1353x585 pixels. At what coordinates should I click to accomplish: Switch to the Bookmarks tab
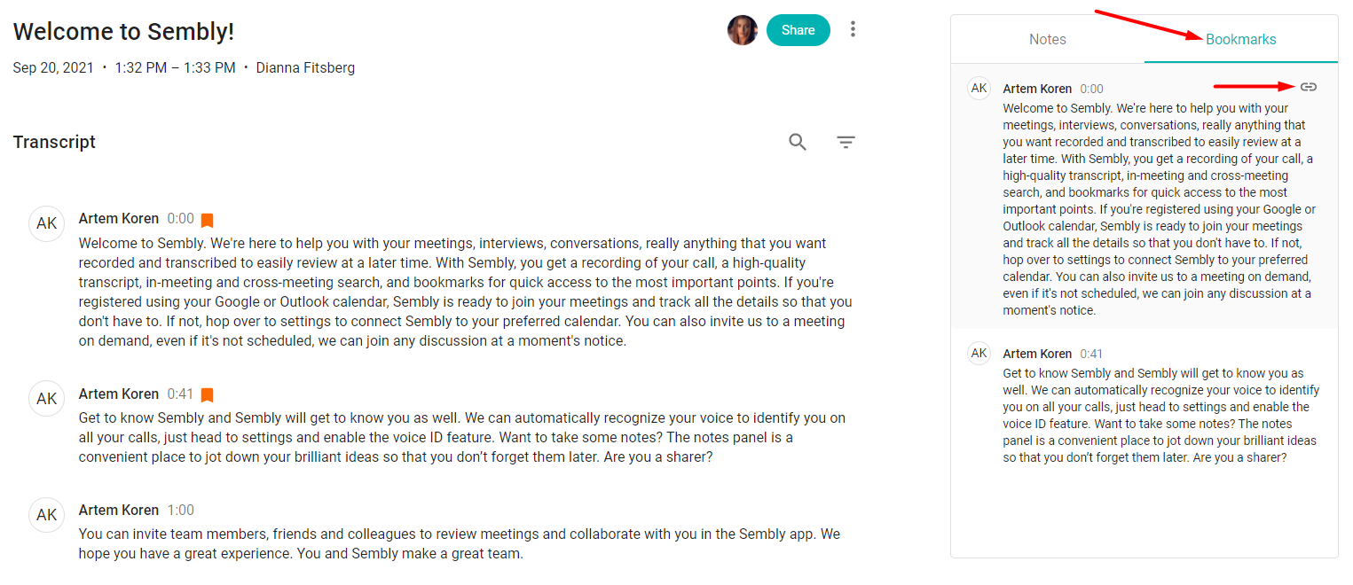pyautogui.click(x=1240, y=39)
